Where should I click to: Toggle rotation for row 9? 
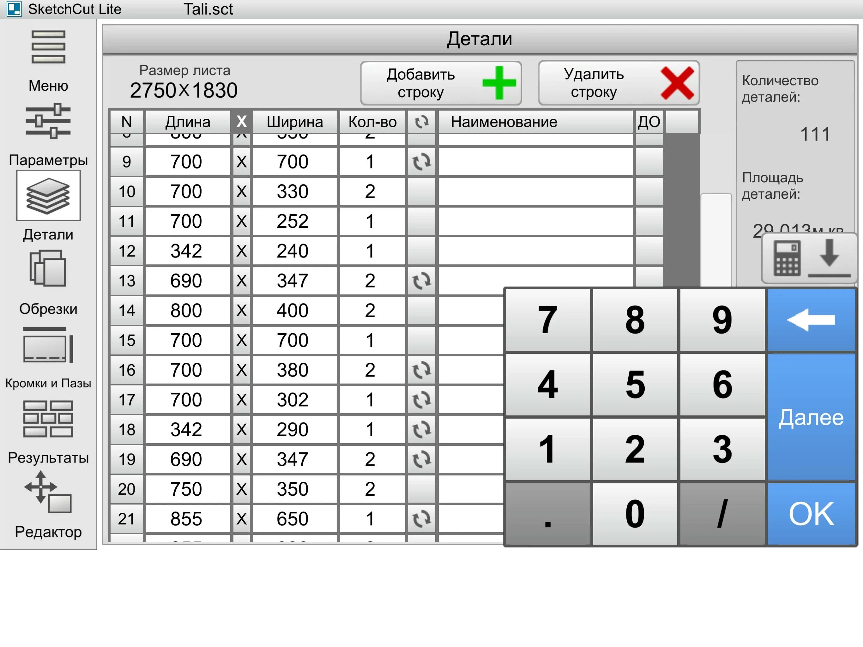421,162
